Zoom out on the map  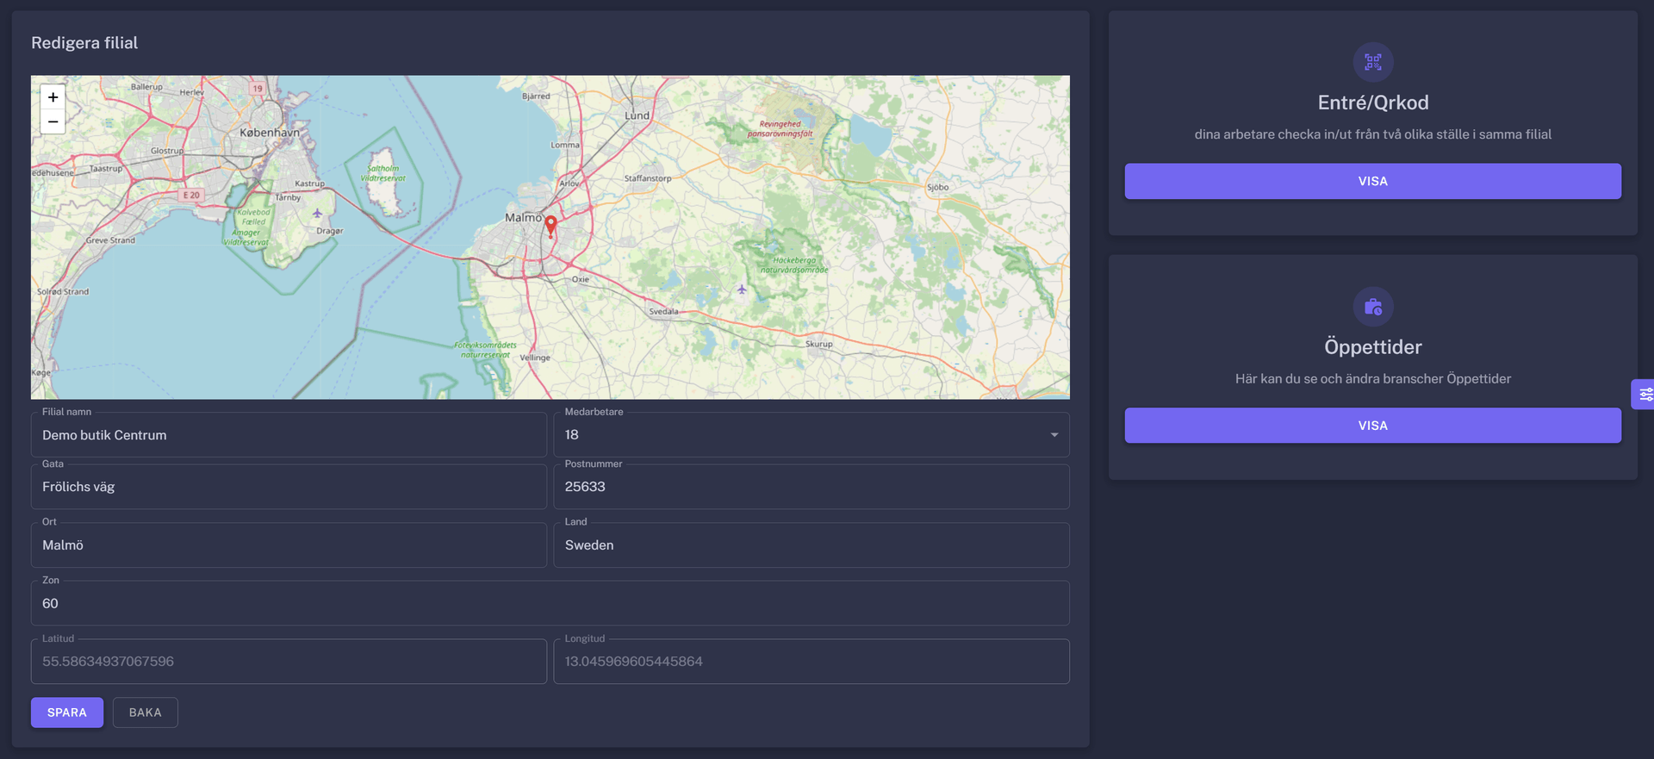pos(53,121)
